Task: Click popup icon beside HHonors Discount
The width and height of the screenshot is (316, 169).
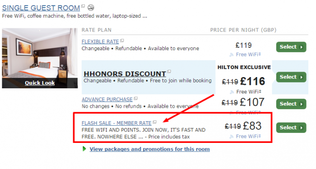Action: tap(169, 71)
